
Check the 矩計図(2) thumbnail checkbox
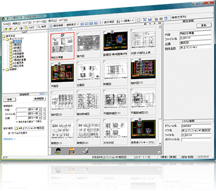[52, 93]
